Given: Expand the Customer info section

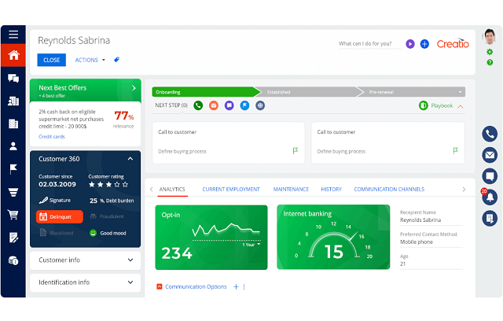Looking at the screenshot, I should pyautogui.click(x=85, y=260).
